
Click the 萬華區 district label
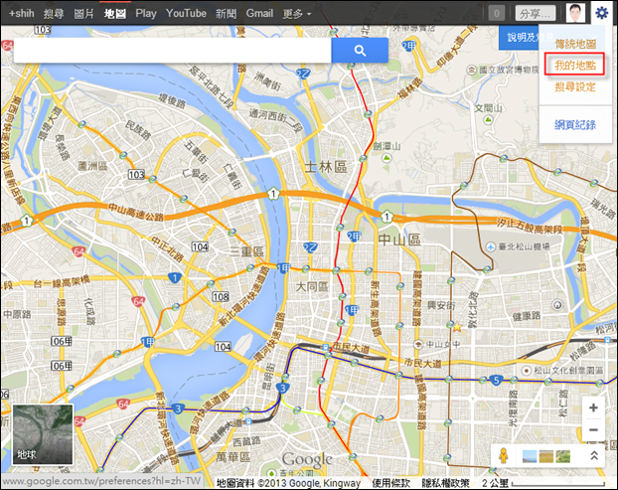point(232,457)
